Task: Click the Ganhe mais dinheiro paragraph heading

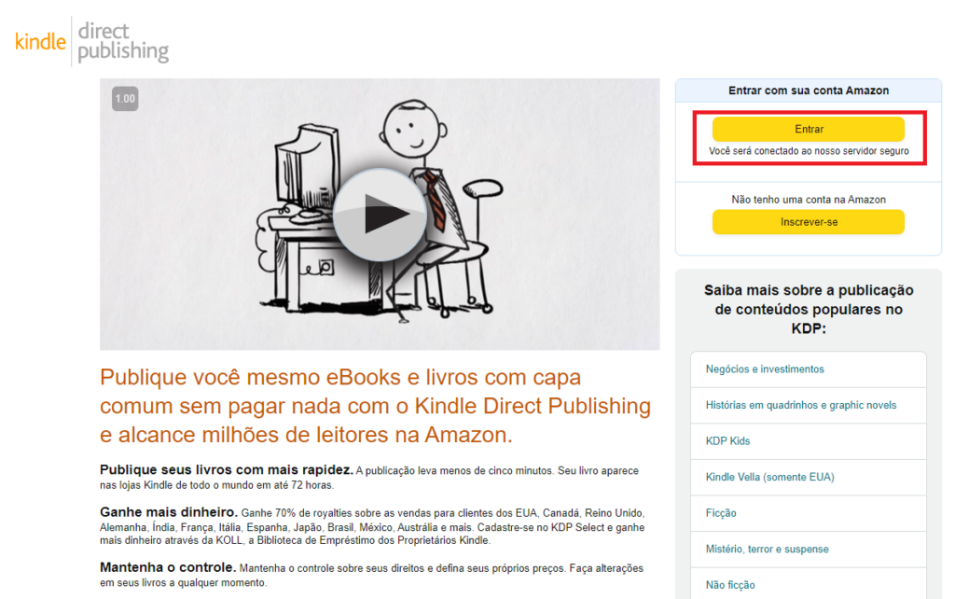Action: coord(169,512)
